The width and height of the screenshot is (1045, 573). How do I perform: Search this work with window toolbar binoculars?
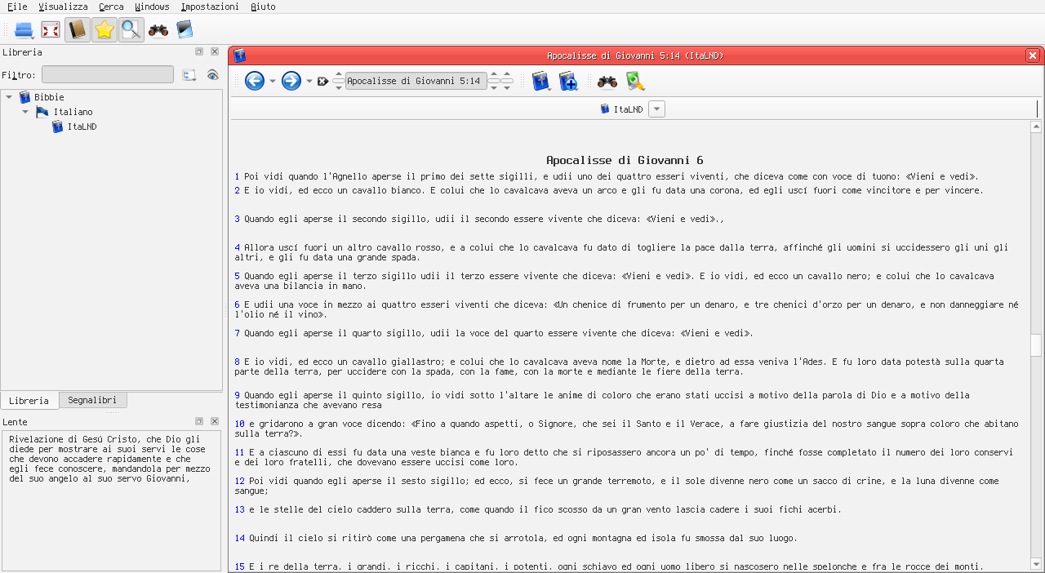pos(607,81)
